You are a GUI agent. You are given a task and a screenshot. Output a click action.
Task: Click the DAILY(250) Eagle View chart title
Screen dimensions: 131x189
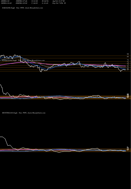point(22,8)
